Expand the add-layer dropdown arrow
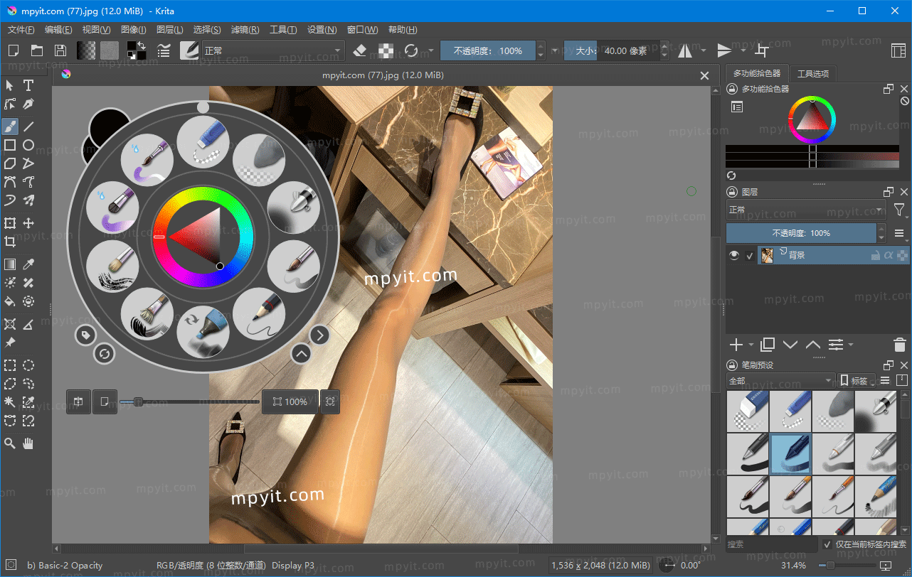This screenshot has width=912, height=577. (751, 345)
